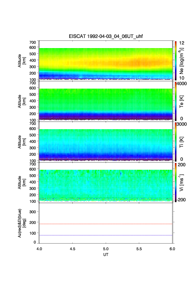The height and width of the screenshot is (284, 189).
Task: Click the Ti ion temperature color bar
Action: (176, 142)
